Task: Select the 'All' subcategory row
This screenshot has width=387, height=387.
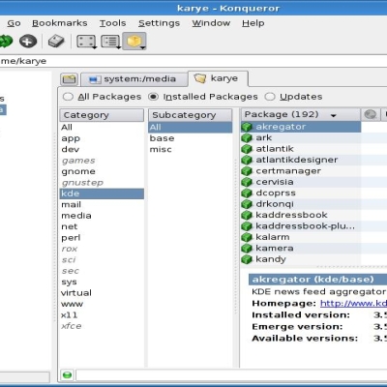Action: click(191, 128)
